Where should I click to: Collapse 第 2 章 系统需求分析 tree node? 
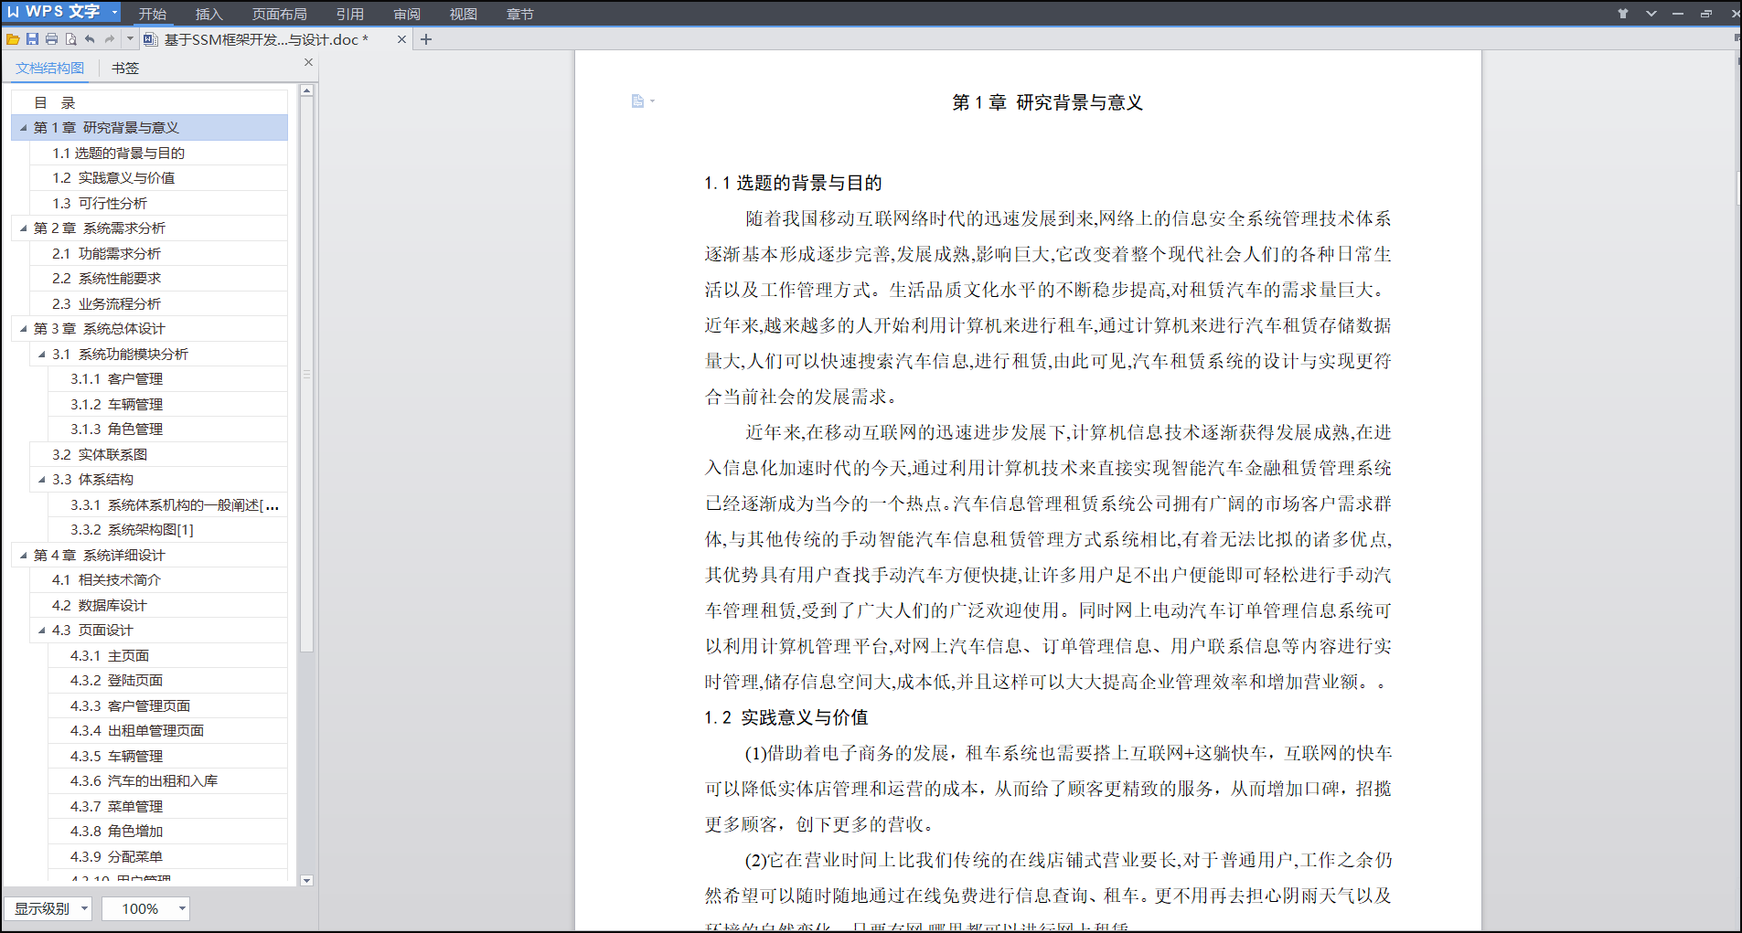pos(23,228)
